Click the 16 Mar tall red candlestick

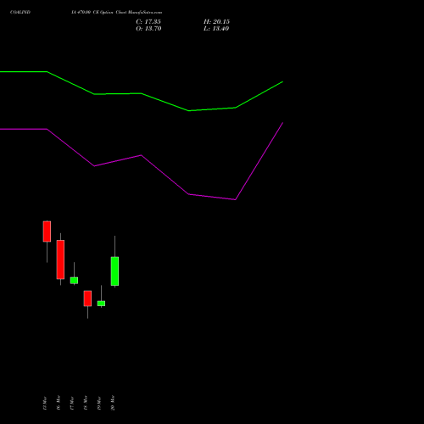point(60,259)
